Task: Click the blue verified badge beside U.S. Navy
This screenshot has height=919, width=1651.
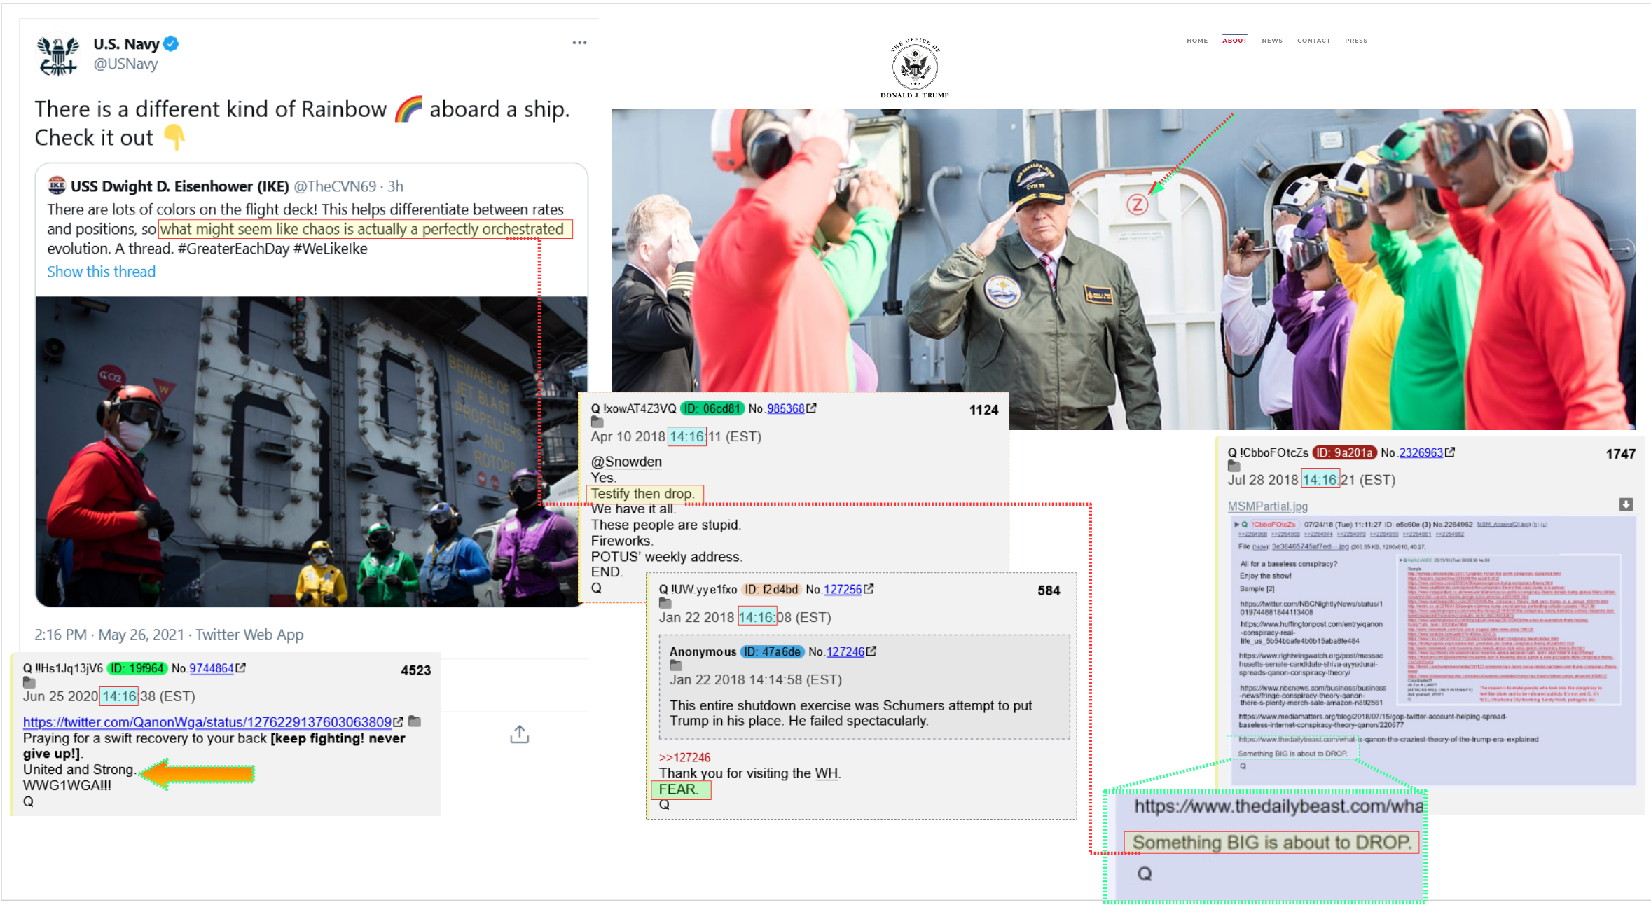Action: [x=171, y=43]
